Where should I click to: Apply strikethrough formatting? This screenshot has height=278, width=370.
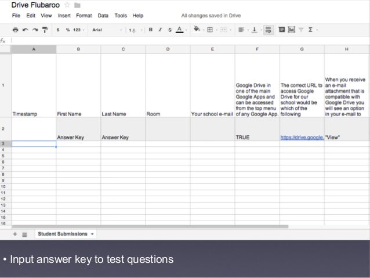click(x=169, y=28)
